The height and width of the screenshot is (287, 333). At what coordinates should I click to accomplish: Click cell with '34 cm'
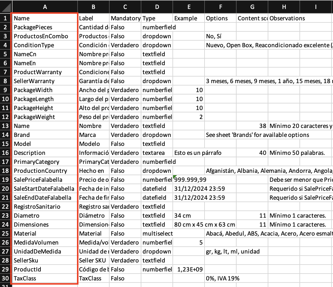(189, 216)
